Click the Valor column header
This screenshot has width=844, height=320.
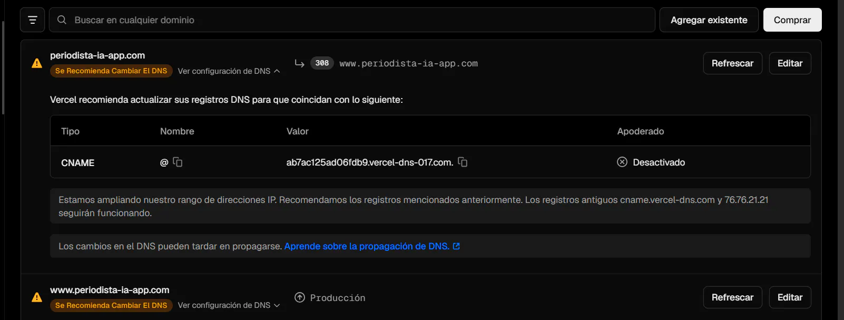[298, 131]
